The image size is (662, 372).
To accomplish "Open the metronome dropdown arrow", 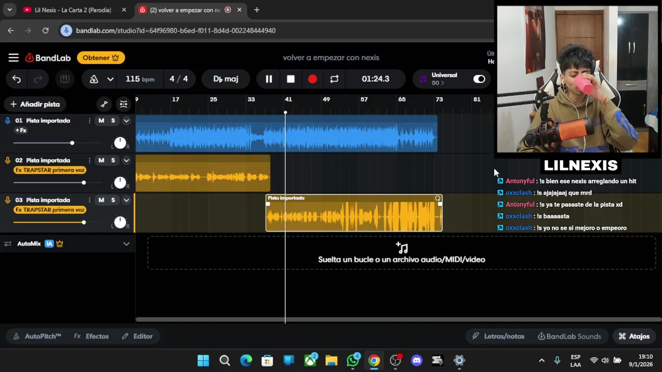I will tap(110, 79).
